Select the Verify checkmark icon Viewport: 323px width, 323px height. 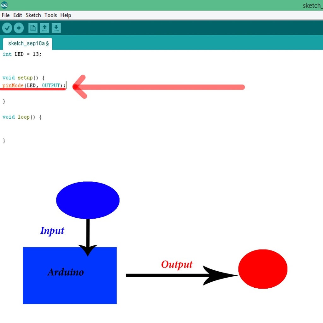tap(7, 28)
